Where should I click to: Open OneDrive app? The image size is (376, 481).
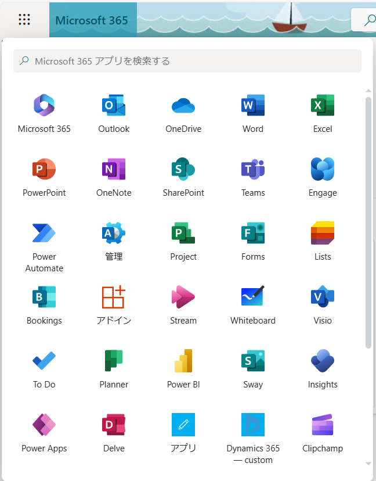183,105
